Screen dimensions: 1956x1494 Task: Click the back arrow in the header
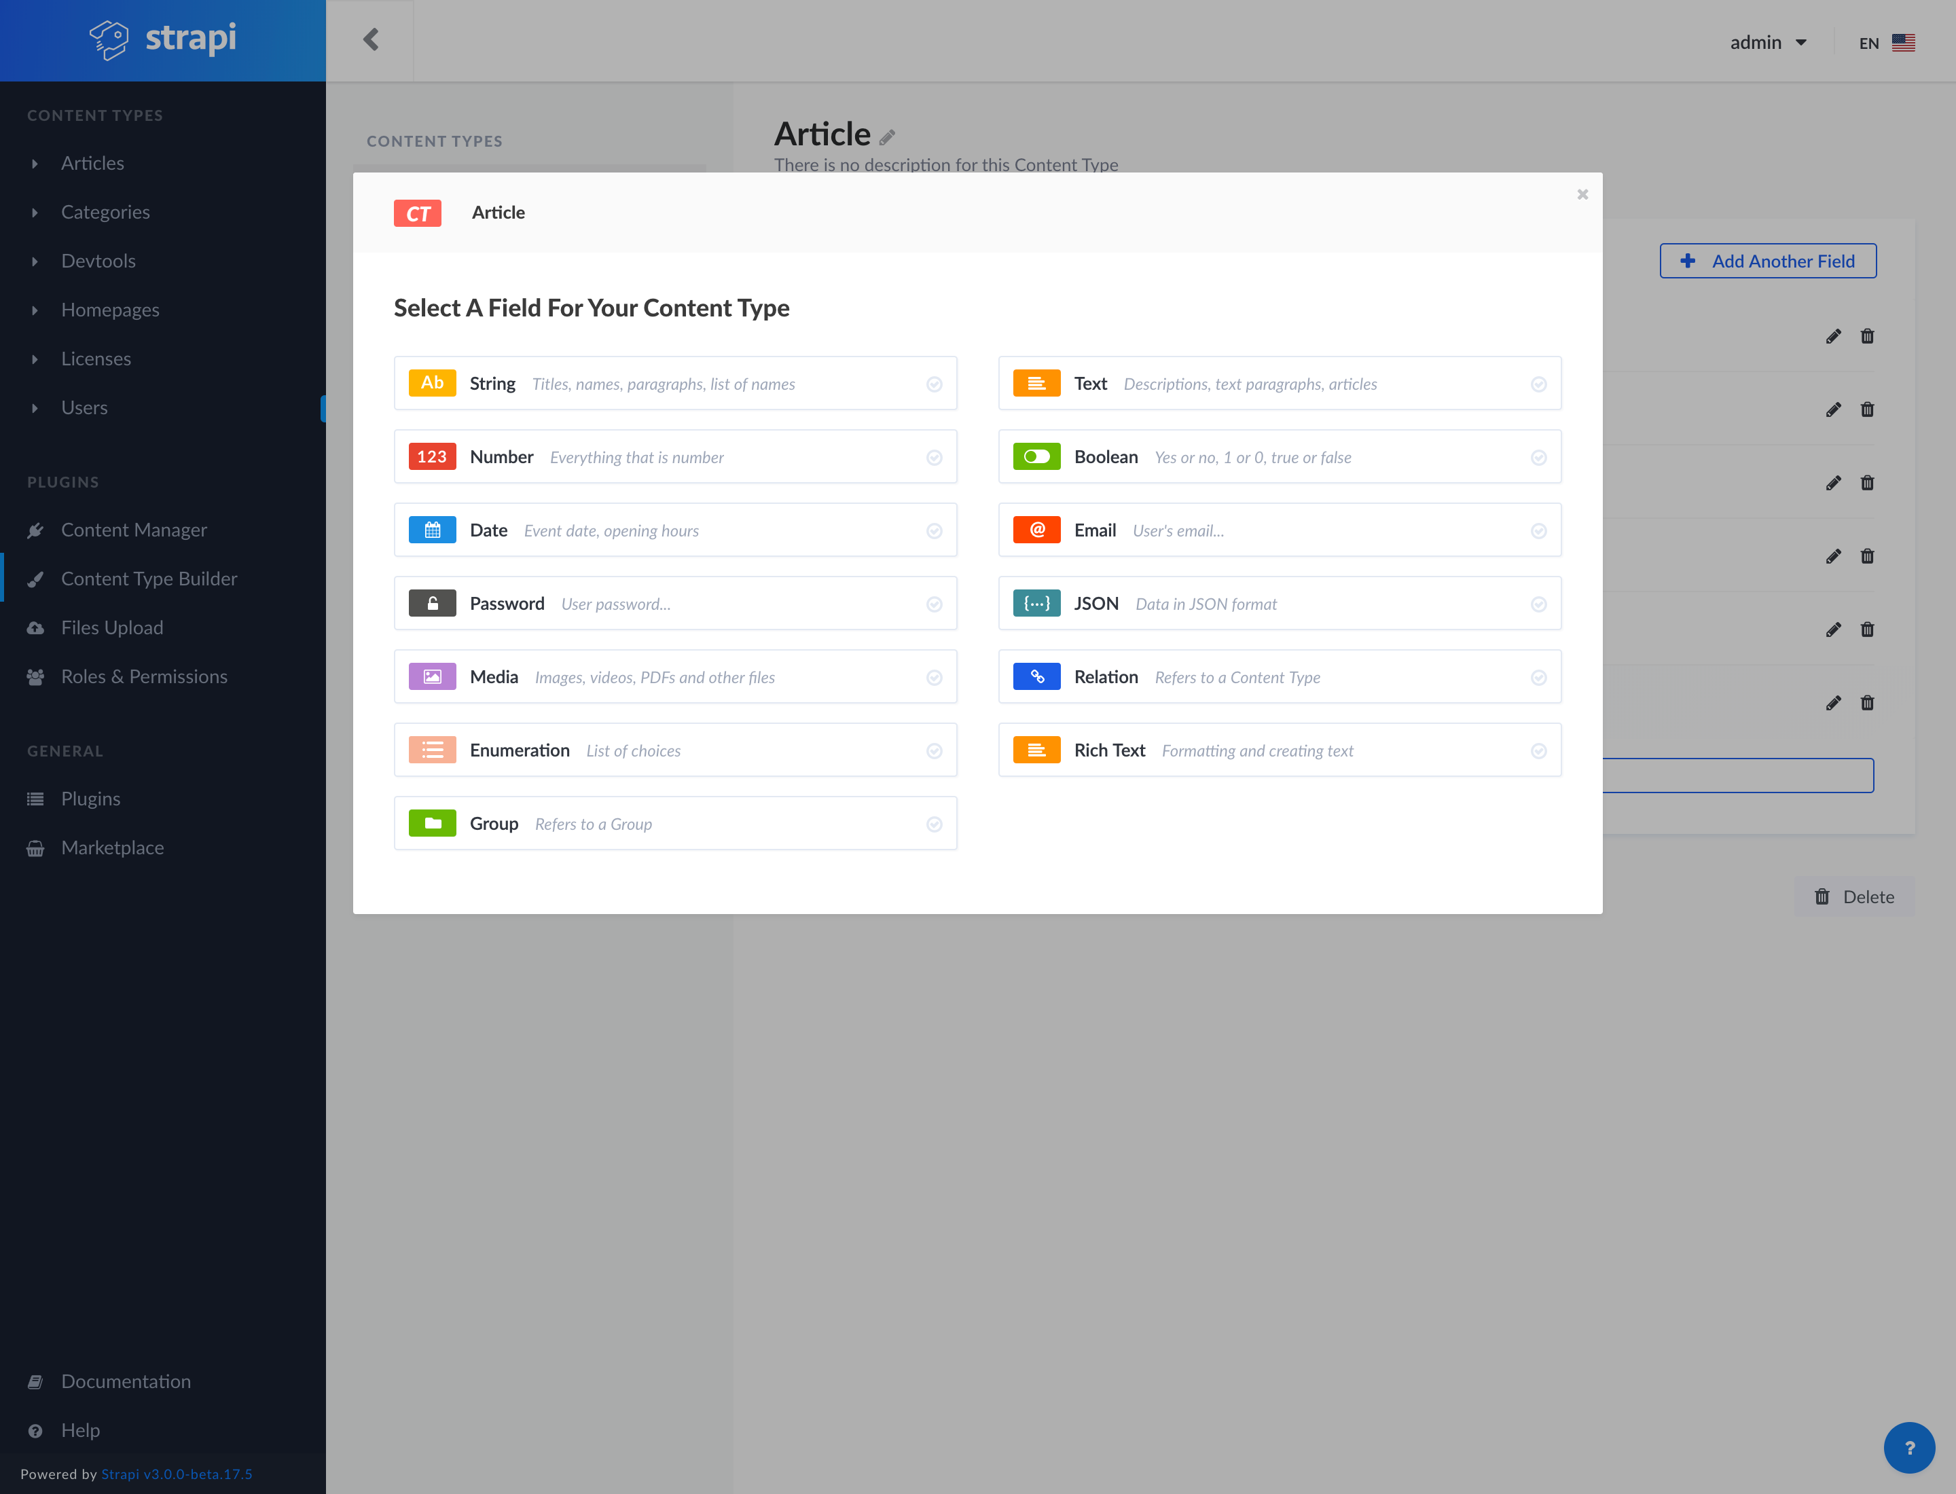[x=371, y=39]
